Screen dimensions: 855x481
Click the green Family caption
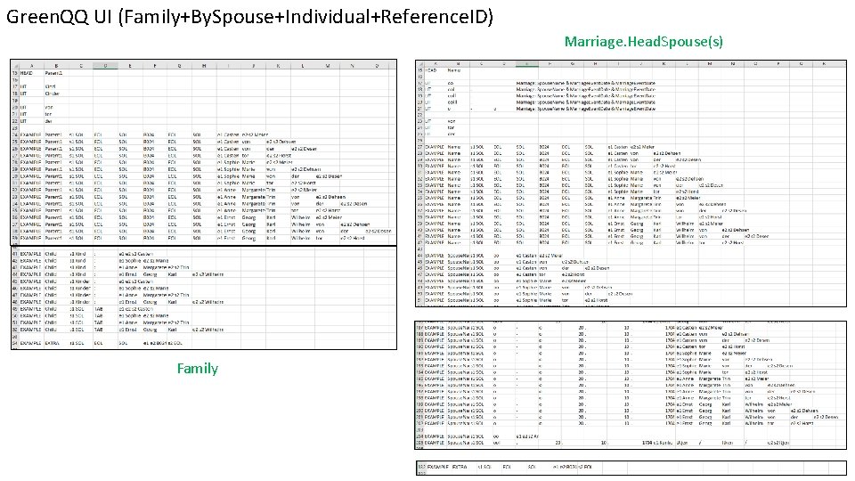[198, 369]
